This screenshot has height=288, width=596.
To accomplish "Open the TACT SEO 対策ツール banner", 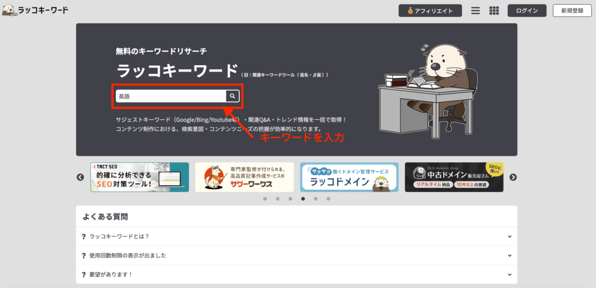I will [140, 177].
